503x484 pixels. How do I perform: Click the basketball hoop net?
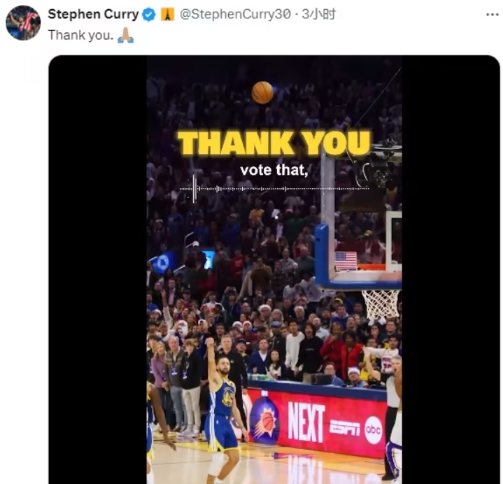click(381, 304)
